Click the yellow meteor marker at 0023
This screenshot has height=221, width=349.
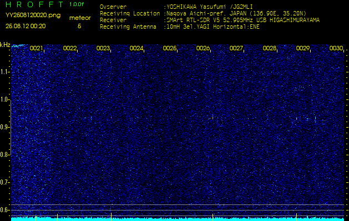coord(111,217)
